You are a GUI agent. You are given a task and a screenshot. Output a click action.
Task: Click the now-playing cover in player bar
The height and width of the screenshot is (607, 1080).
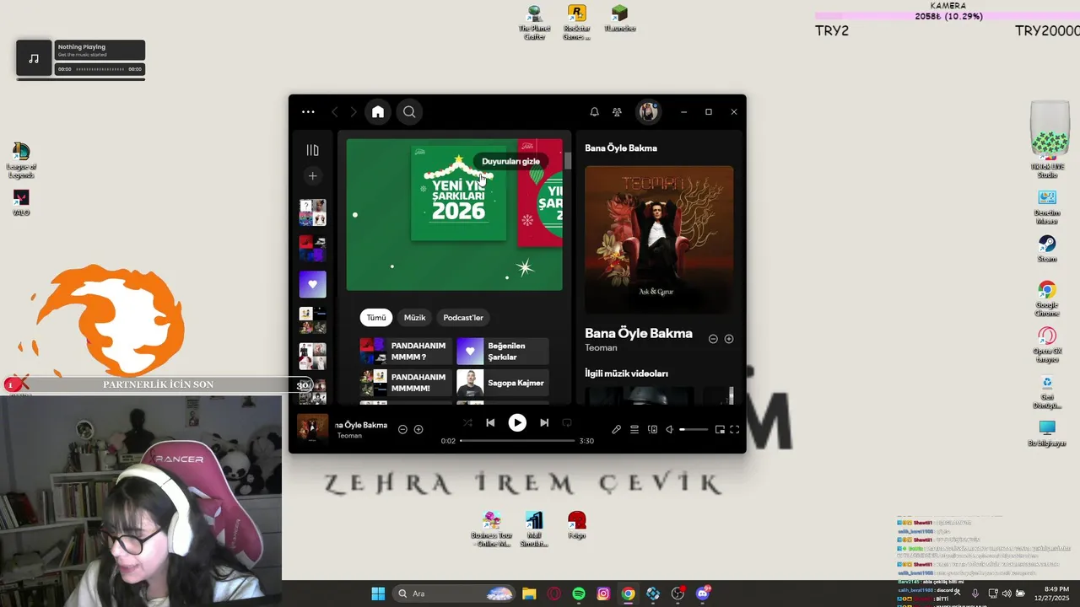pos(312,428)
